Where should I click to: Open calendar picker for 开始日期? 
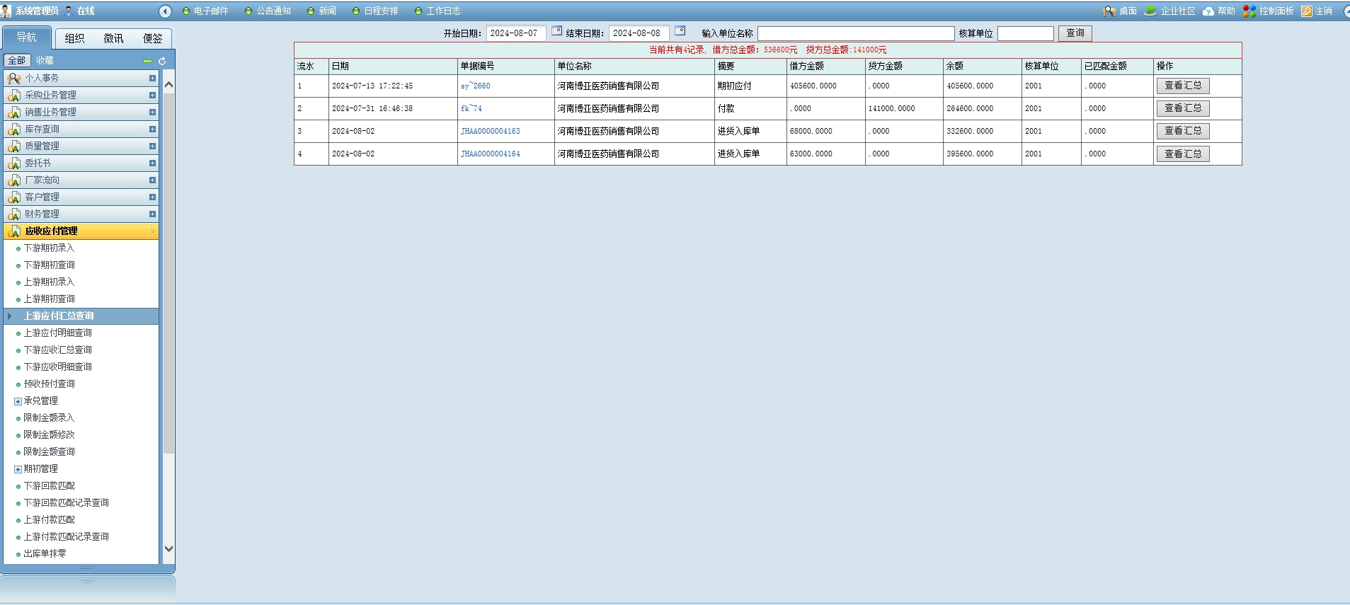pyautogui.click(x=556, y=31)
